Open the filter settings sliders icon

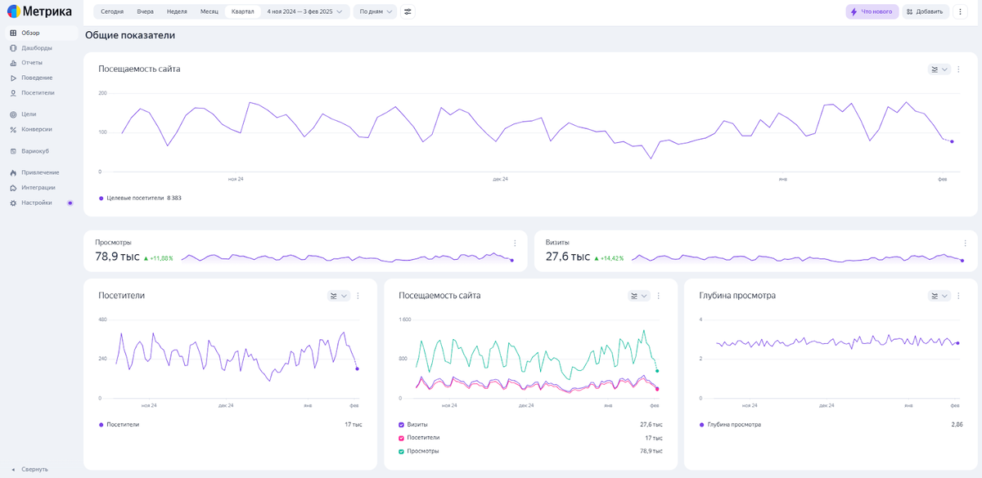click(408, 12)
